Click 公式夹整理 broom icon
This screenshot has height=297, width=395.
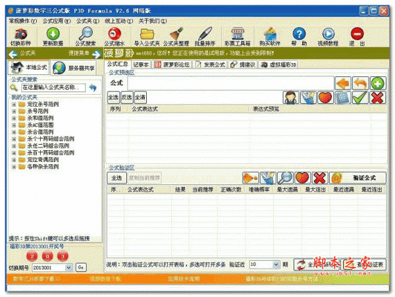pos(176,37)
